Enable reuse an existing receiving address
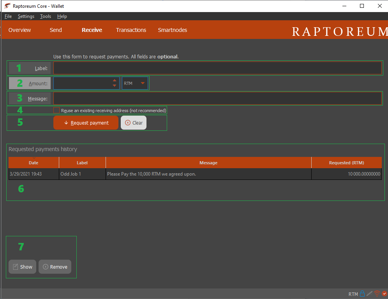 56,110
